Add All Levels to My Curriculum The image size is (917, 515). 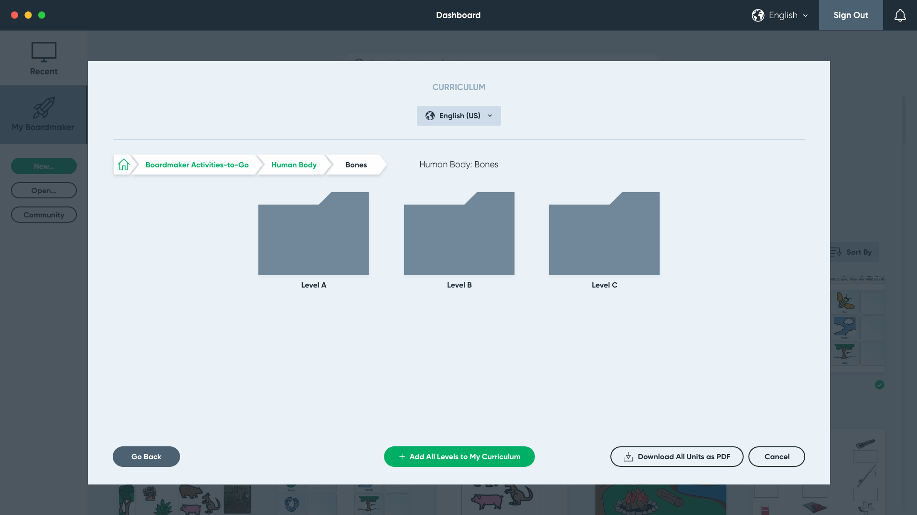pyautogui.click(x=459, y=456)
